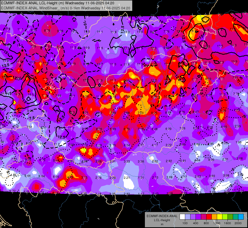Image resolution: width=248 pixels, height=228 pixels.
Task: Select the lime green legend swatch
Action: [x=225, y=217]
